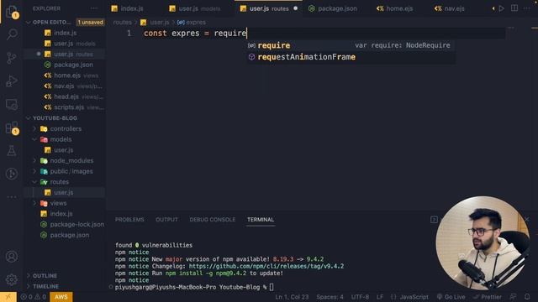Split the editor right
Image resolution: width=538 pixels, height=302 pixels.
click(514, 8)
